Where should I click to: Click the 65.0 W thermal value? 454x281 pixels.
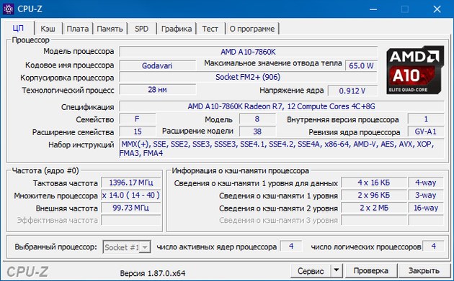[x=361, y=65]
